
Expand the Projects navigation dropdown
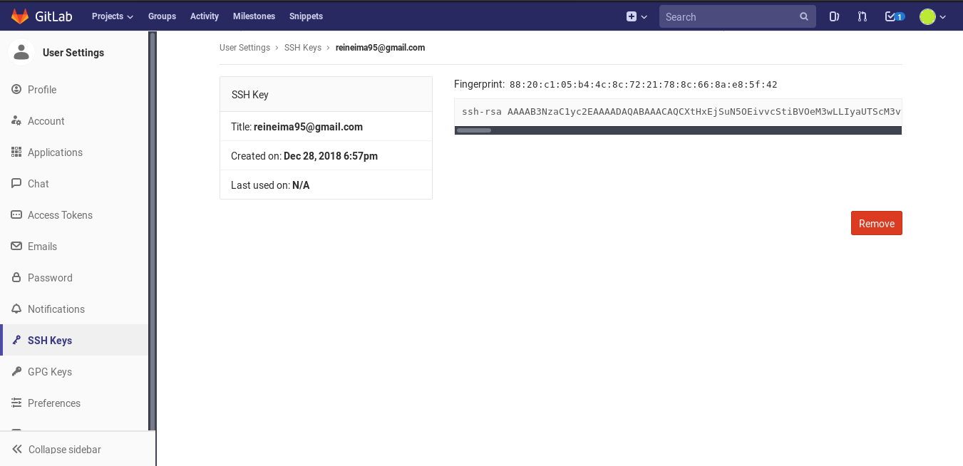[x=112, y=16]
